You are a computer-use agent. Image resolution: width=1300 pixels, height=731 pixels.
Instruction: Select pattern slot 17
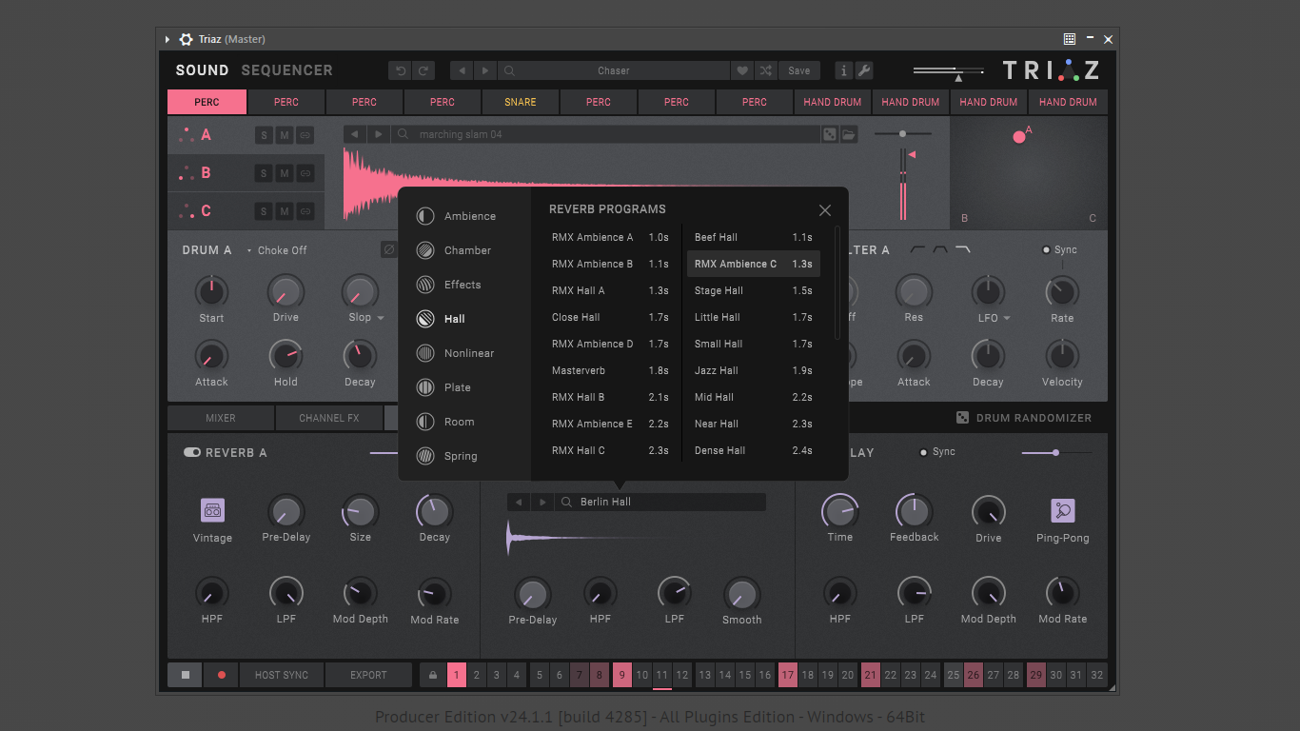[x=788, y=675]
